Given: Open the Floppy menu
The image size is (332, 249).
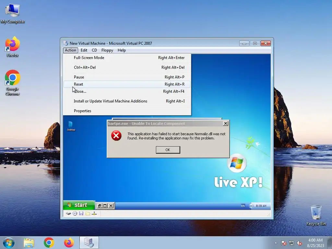Looking at the screenshot, I should [107, 50].
